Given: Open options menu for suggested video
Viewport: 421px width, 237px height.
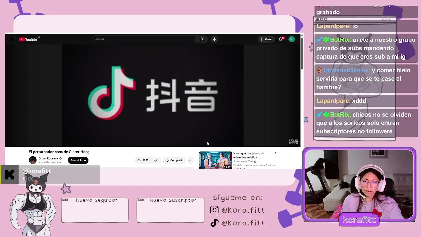Looking at the screenshot, I should pyautogui.click(x=275, y=154).
